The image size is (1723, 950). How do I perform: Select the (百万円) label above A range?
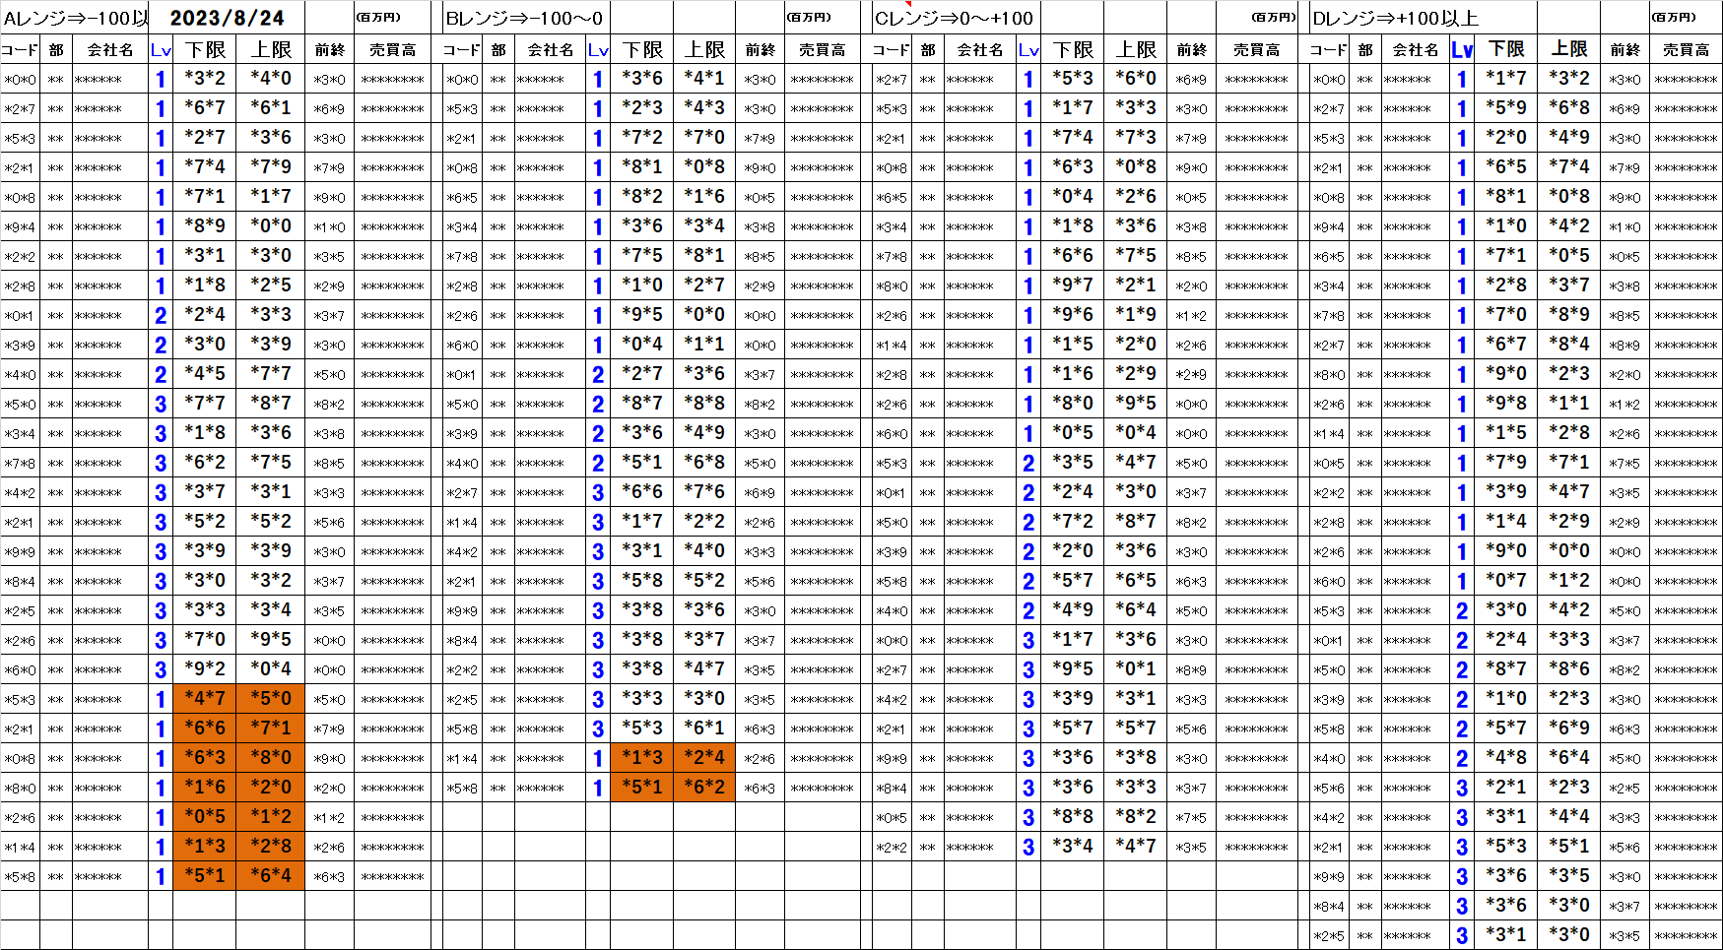[x=378, y=17]
